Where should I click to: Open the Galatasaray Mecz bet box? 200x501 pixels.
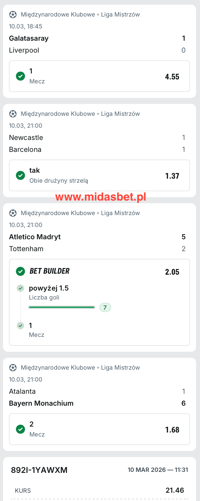(x=99, y=76)
